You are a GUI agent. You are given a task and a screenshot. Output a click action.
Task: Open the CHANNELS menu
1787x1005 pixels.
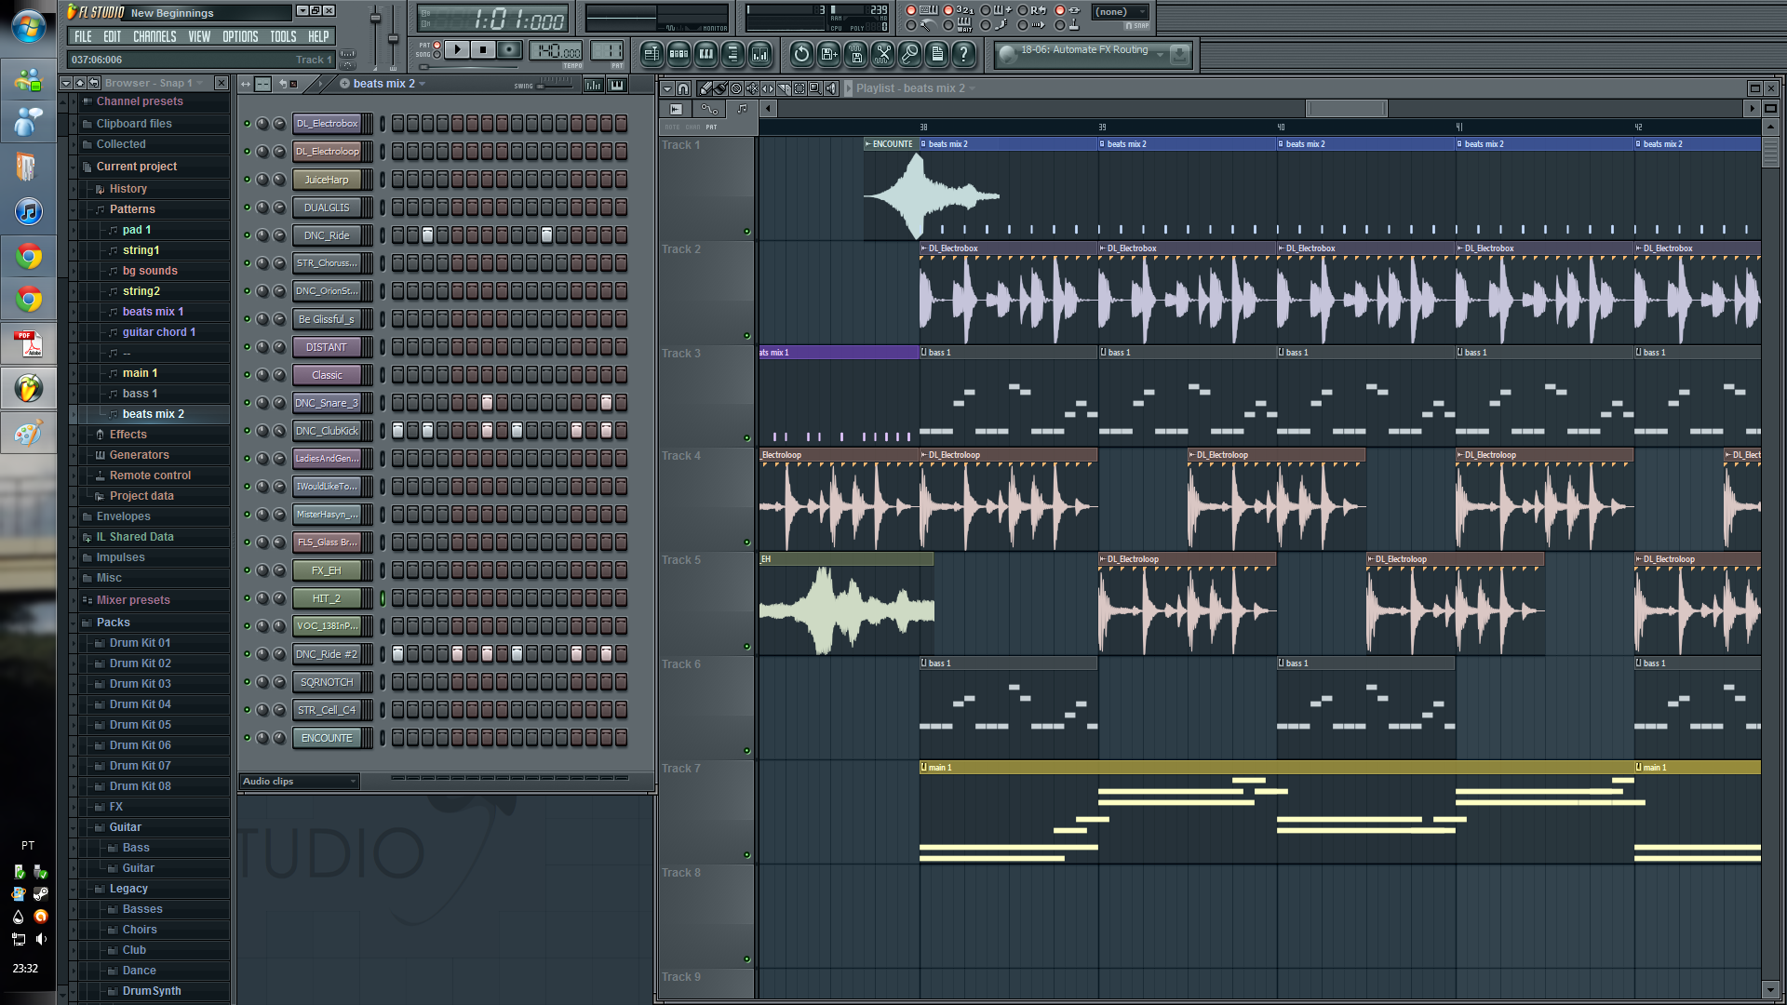click(x=155, y=36)
